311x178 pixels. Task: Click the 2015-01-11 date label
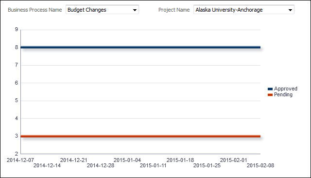(x=153, y=165)
